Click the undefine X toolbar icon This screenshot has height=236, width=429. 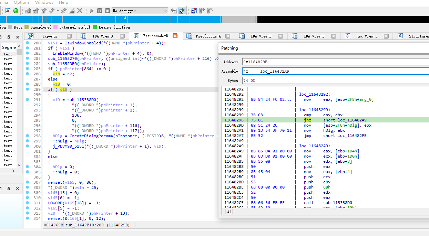click(x=80, y=11)
